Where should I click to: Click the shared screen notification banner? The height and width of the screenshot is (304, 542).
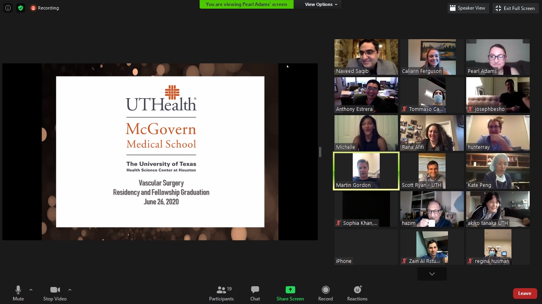tap(246, 4)
